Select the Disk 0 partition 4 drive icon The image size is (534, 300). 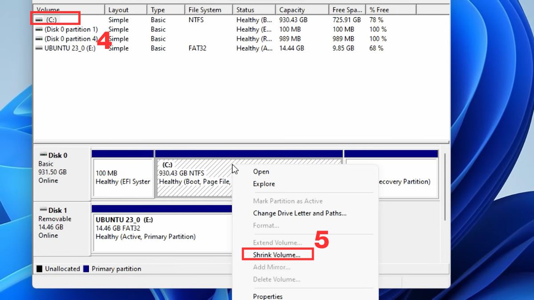39,39
